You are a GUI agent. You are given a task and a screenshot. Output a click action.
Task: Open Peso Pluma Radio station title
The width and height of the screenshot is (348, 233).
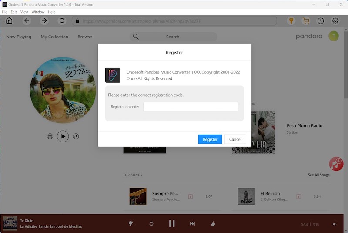coord(304,126)
